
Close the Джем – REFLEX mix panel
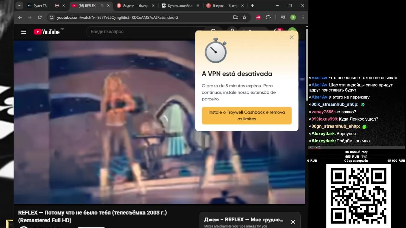(x=293, y=222)
